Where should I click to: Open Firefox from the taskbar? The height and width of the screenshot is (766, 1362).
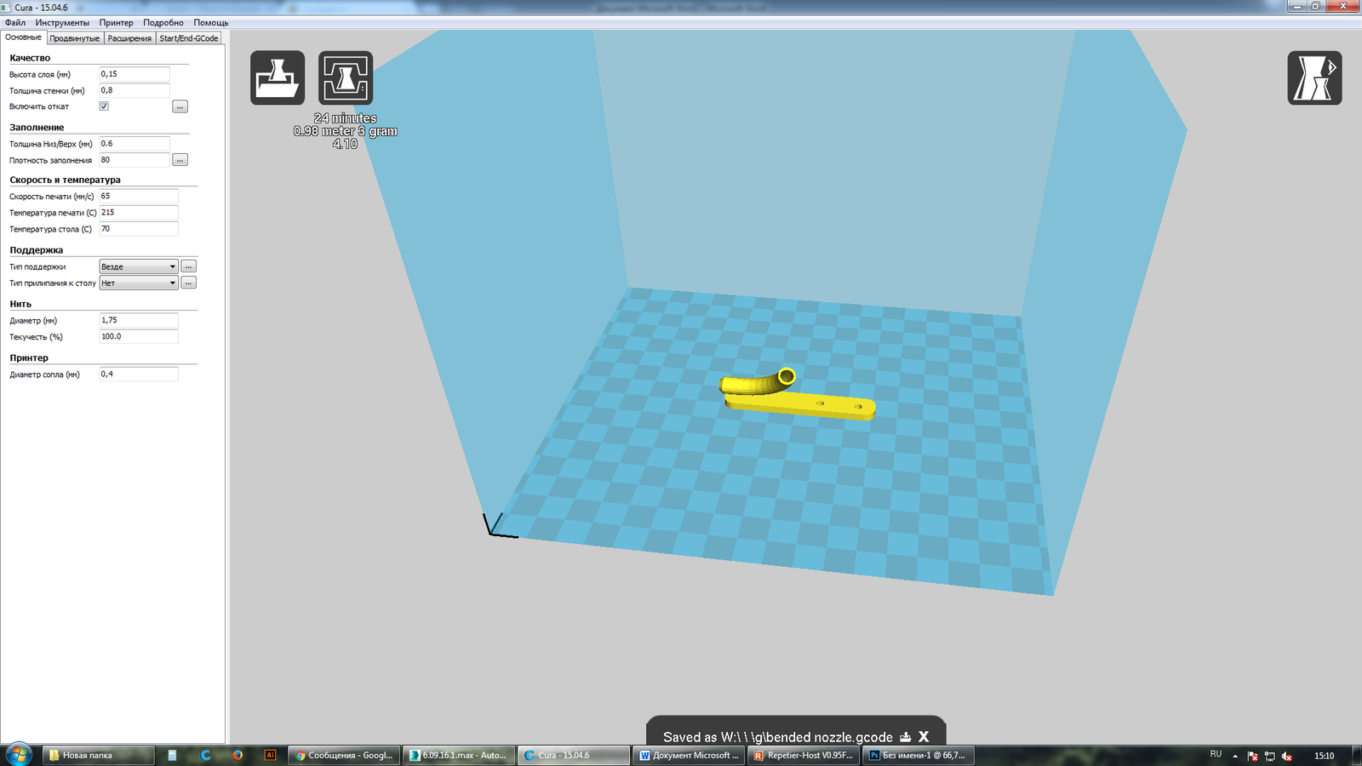click(237, 755)
